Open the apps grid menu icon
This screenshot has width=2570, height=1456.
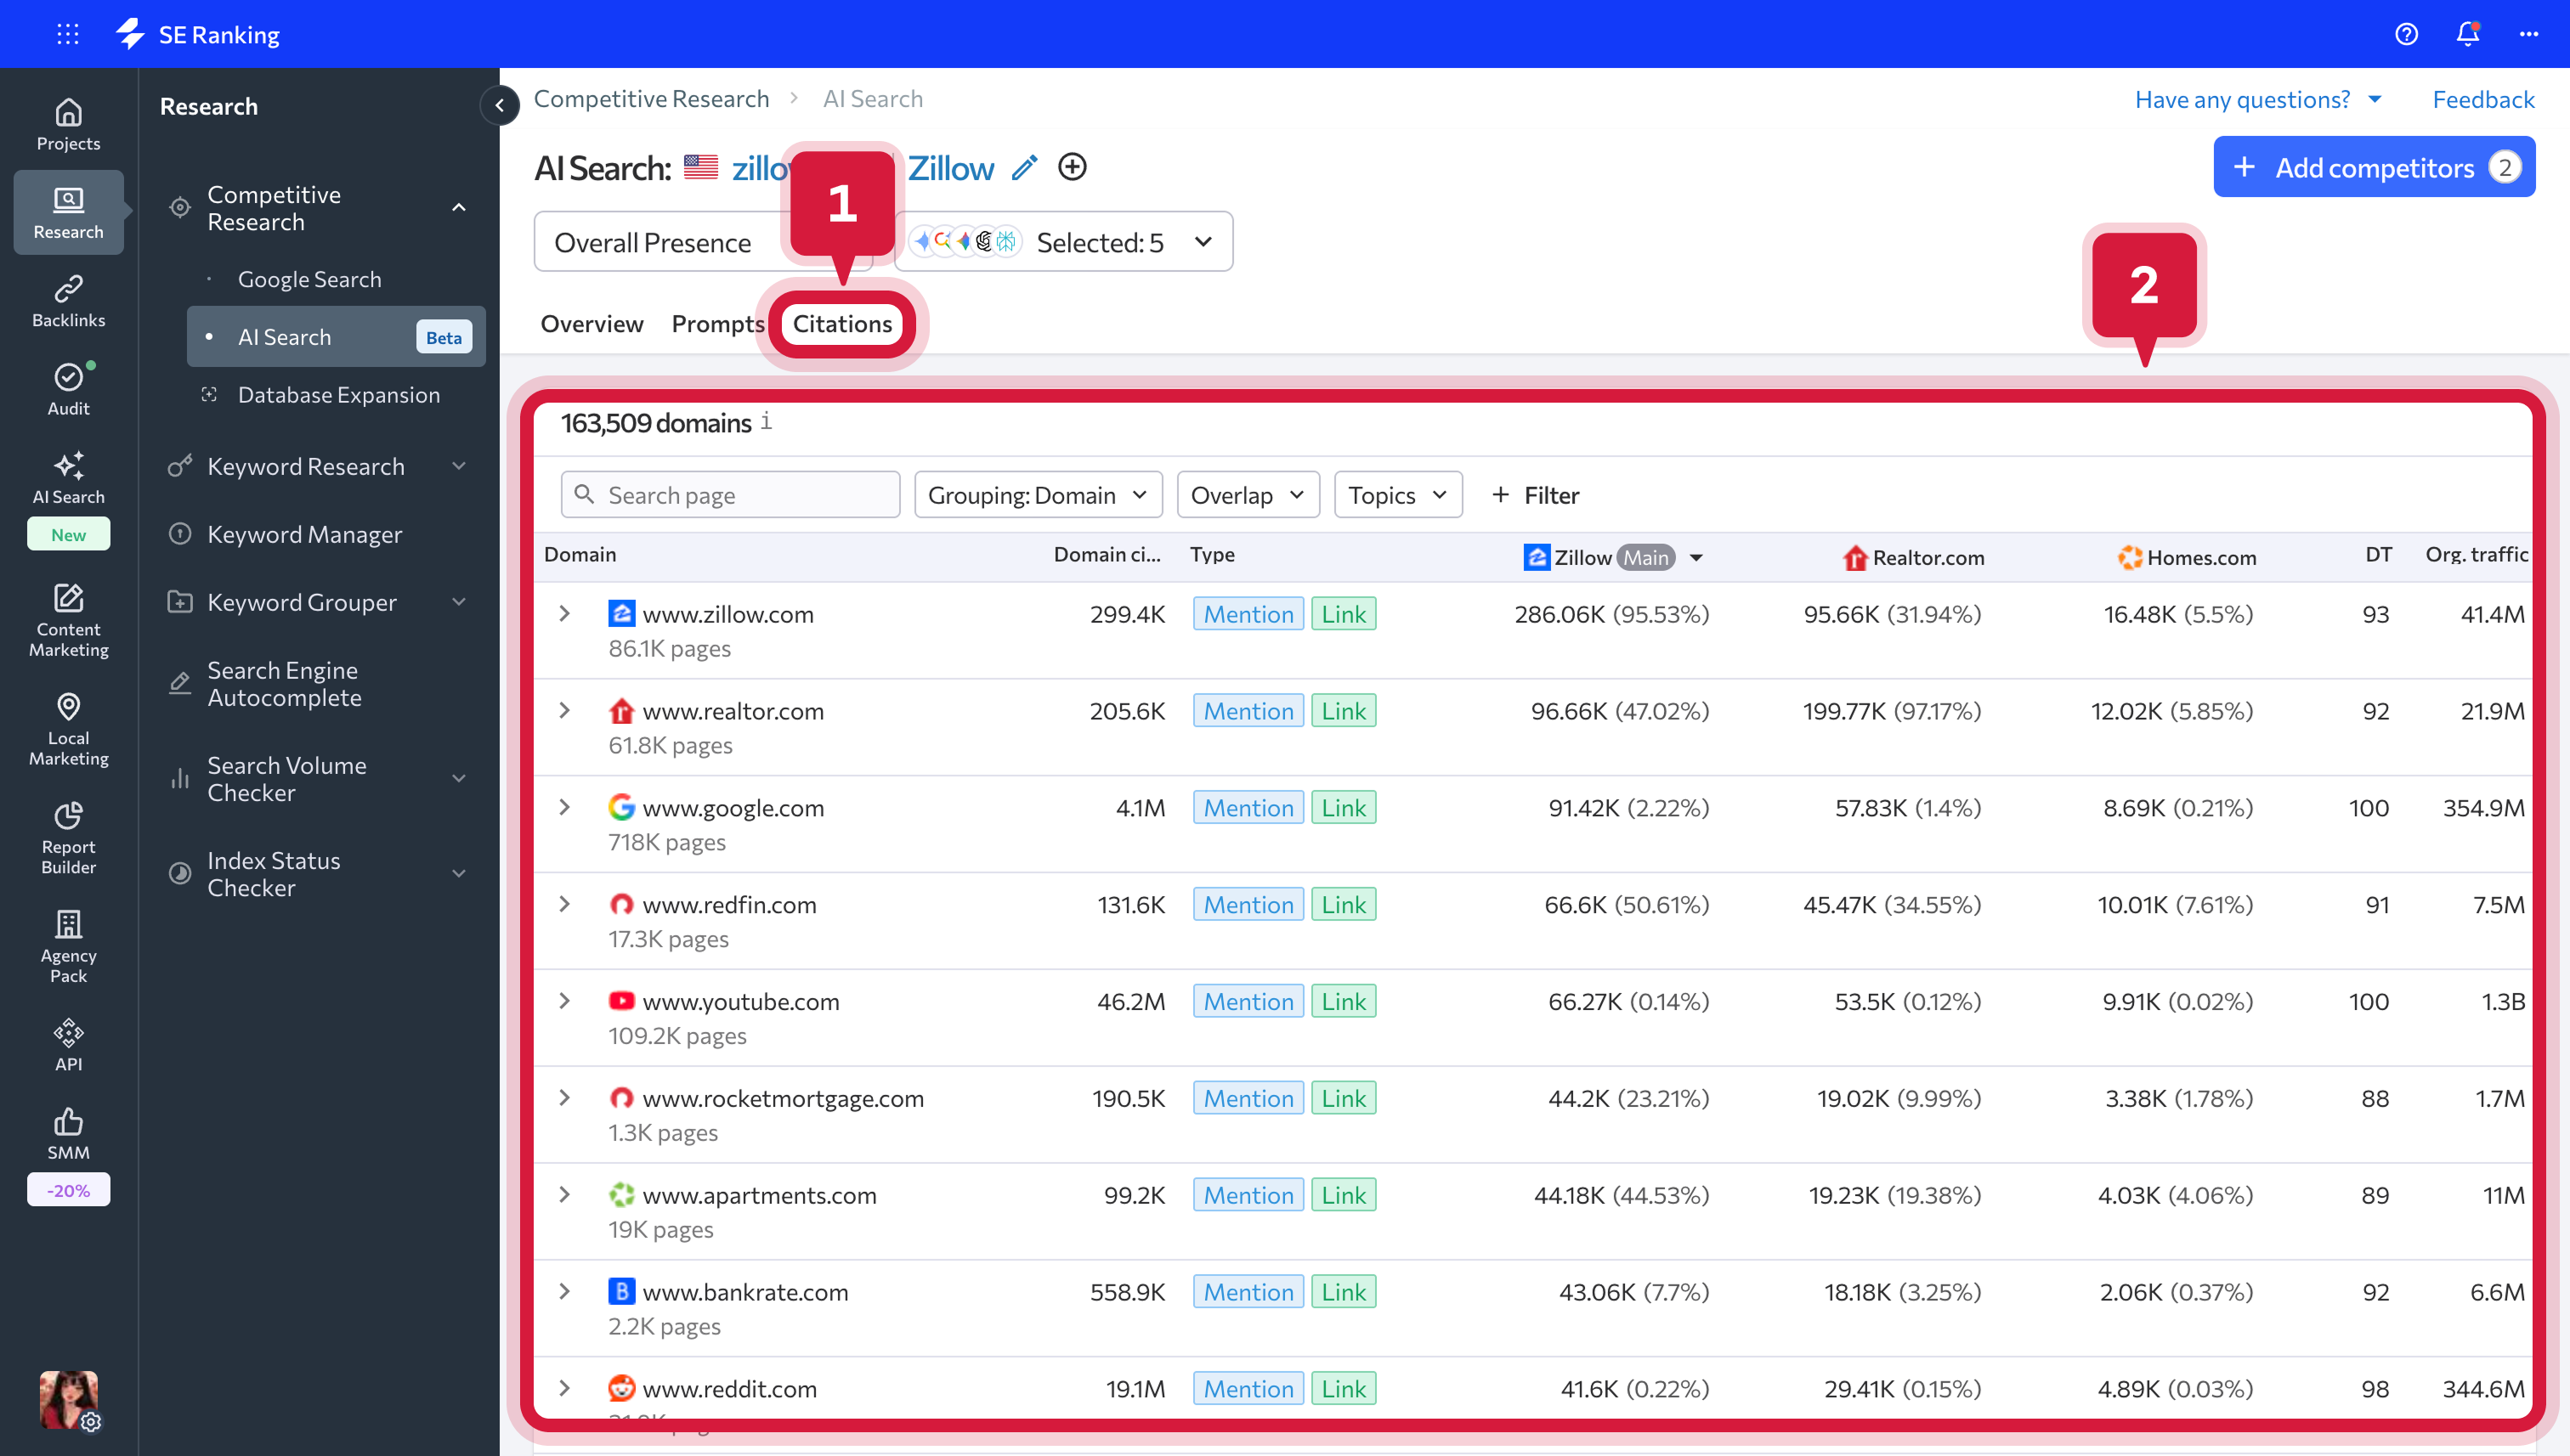[x=68, y=34]
